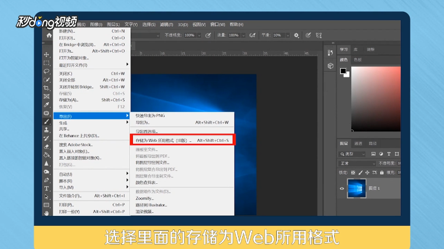444x249 pixels.
Task: Select the Crop tool
Action: point(47,88)
